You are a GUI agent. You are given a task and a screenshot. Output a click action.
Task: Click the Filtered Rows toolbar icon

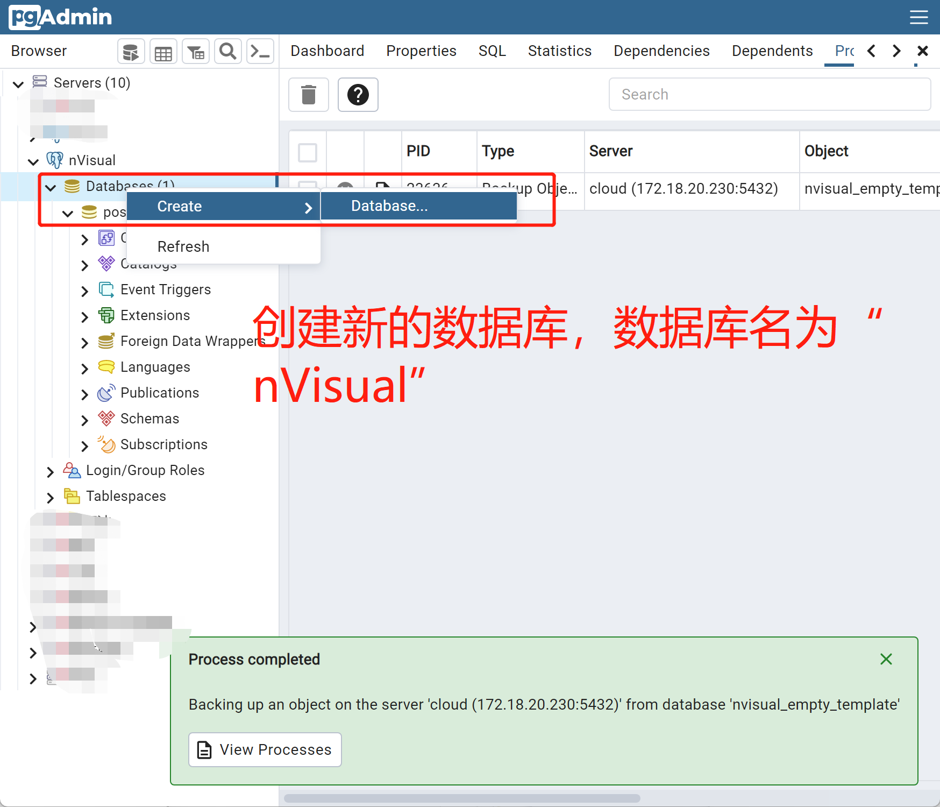click(196, 52)
